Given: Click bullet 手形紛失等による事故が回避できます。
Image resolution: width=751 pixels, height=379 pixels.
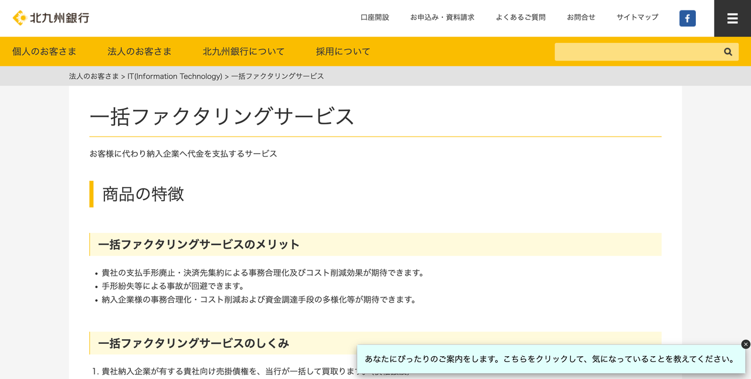Looking at the screenshot, I should (x=173, y=286).
